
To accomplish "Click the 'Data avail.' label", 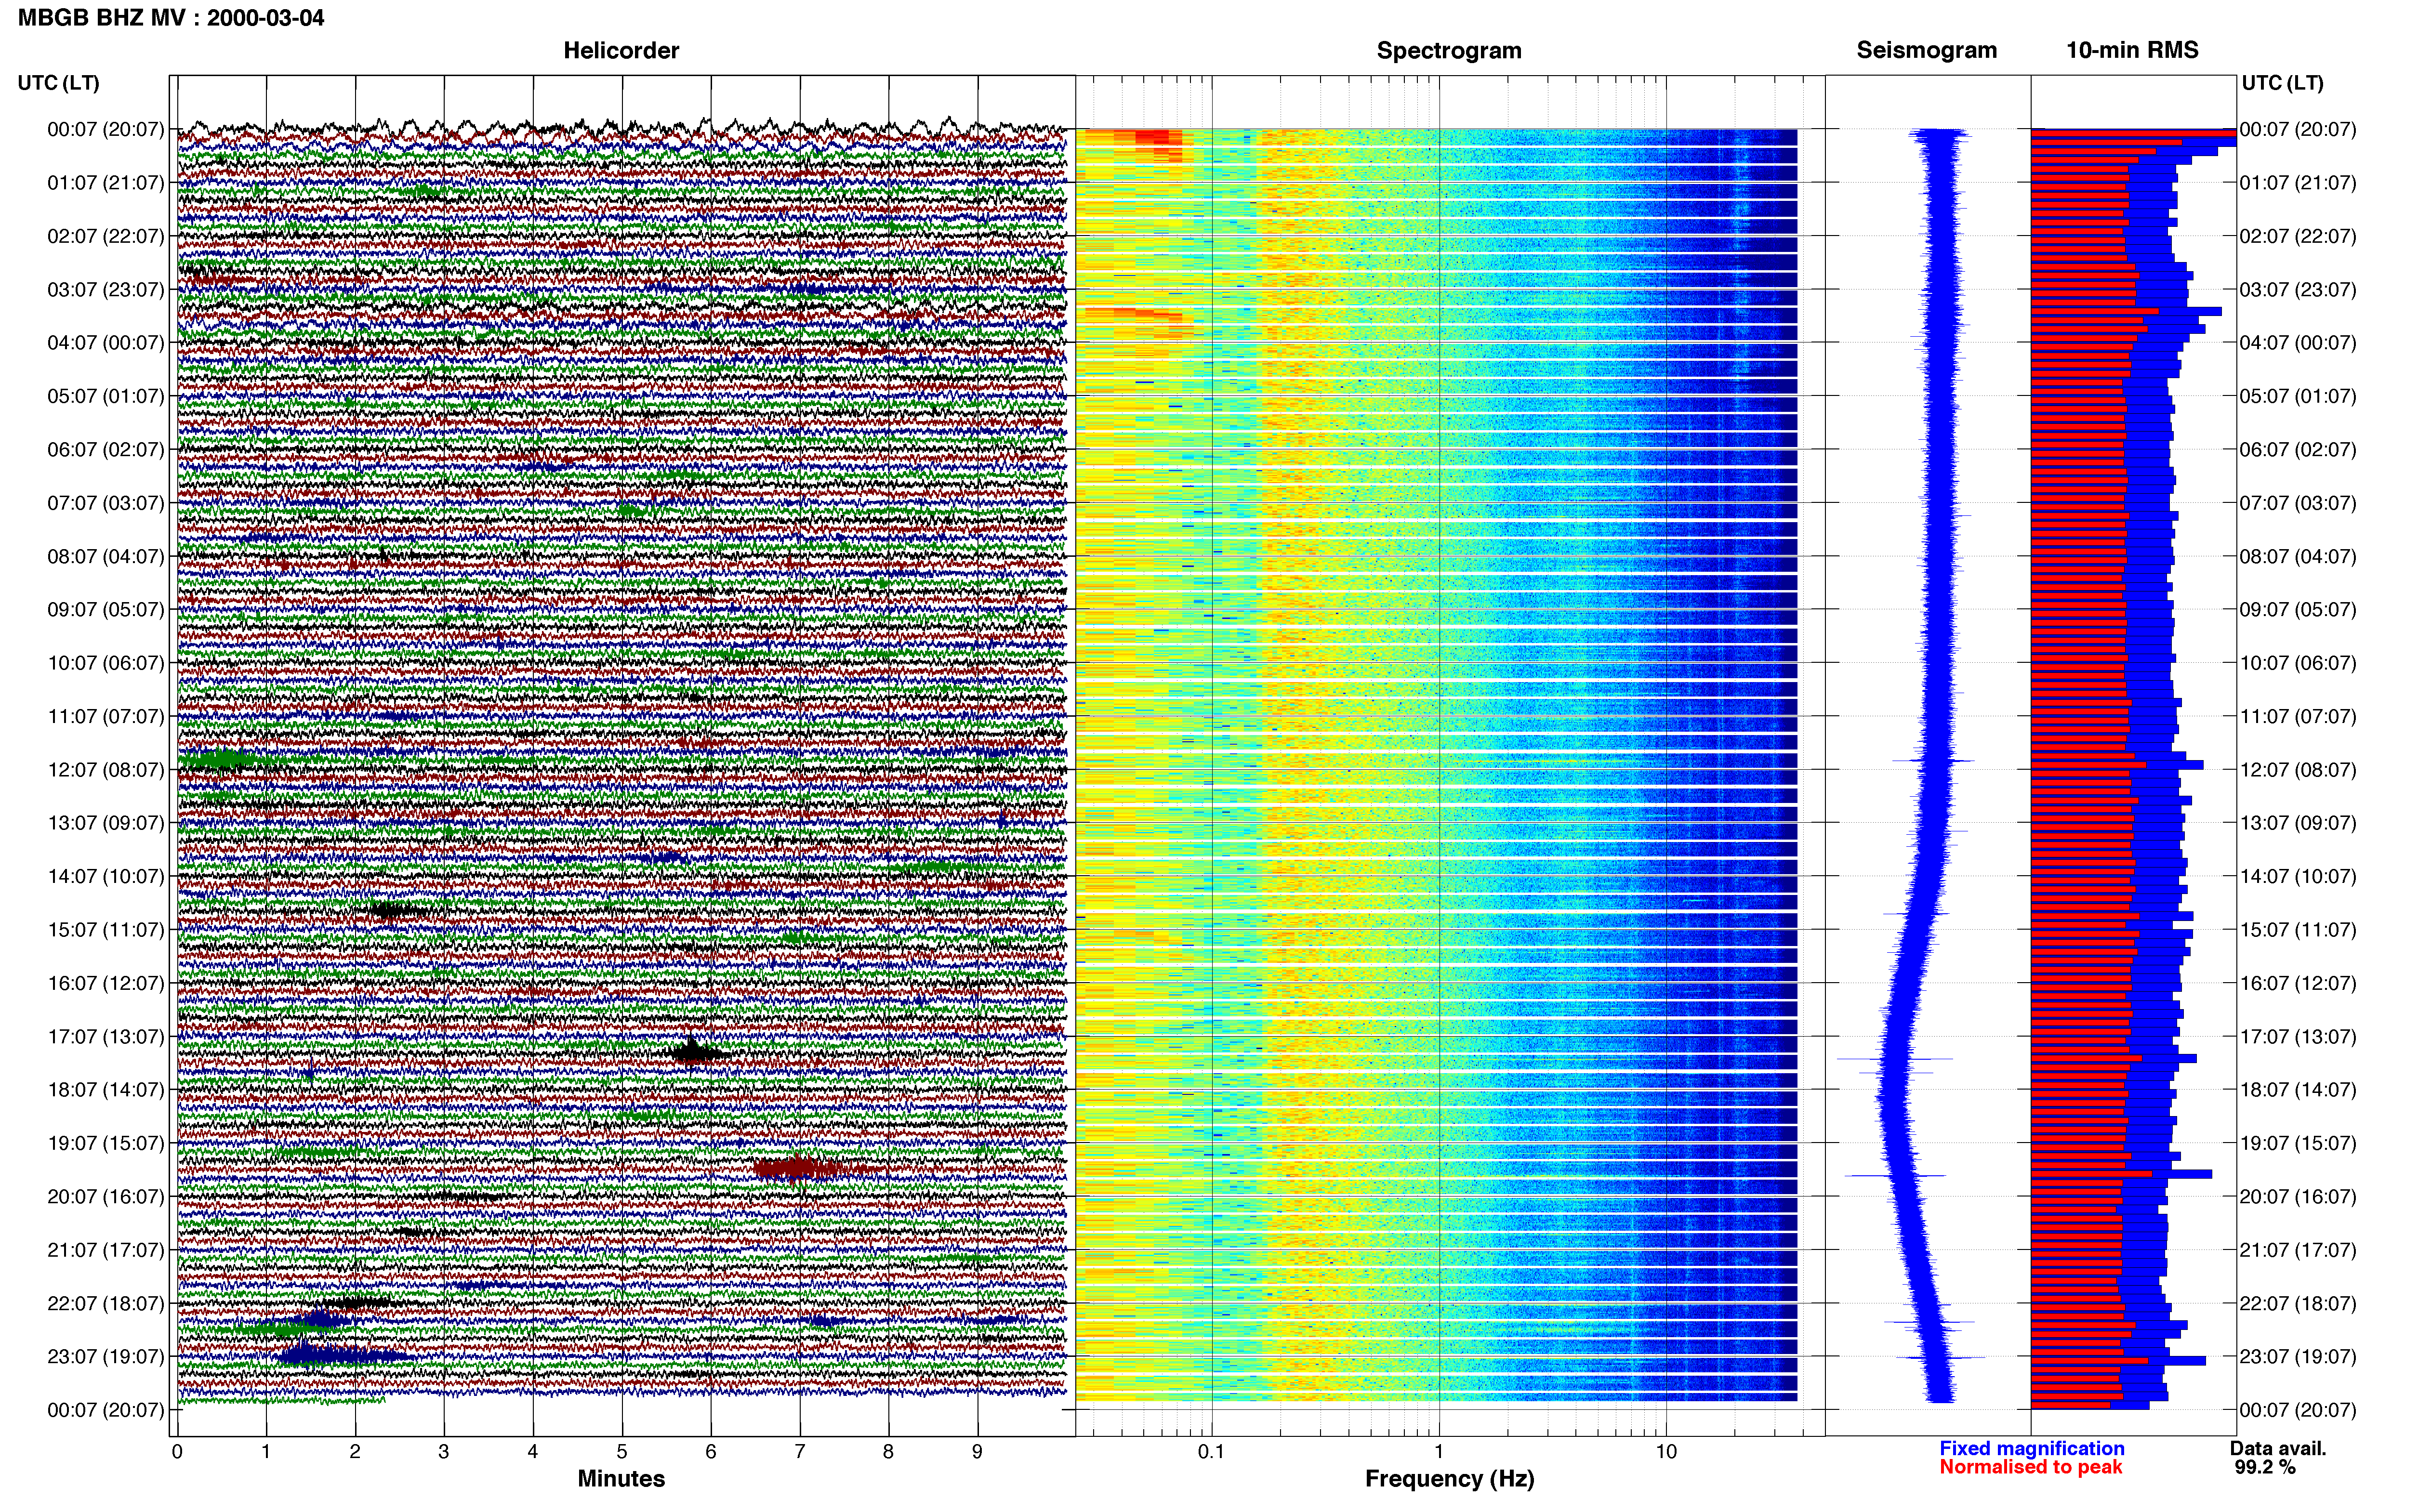I will pyautogui.click(x=2278, y=1448).
